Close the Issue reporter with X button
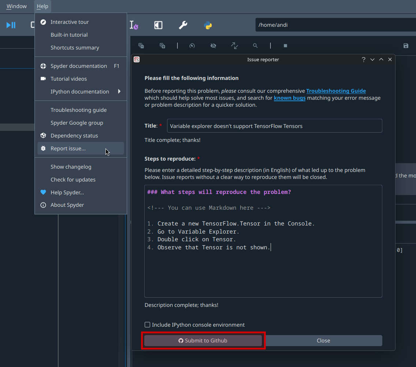The height and width of the screenshot is (367, 416). coord(390,59)
